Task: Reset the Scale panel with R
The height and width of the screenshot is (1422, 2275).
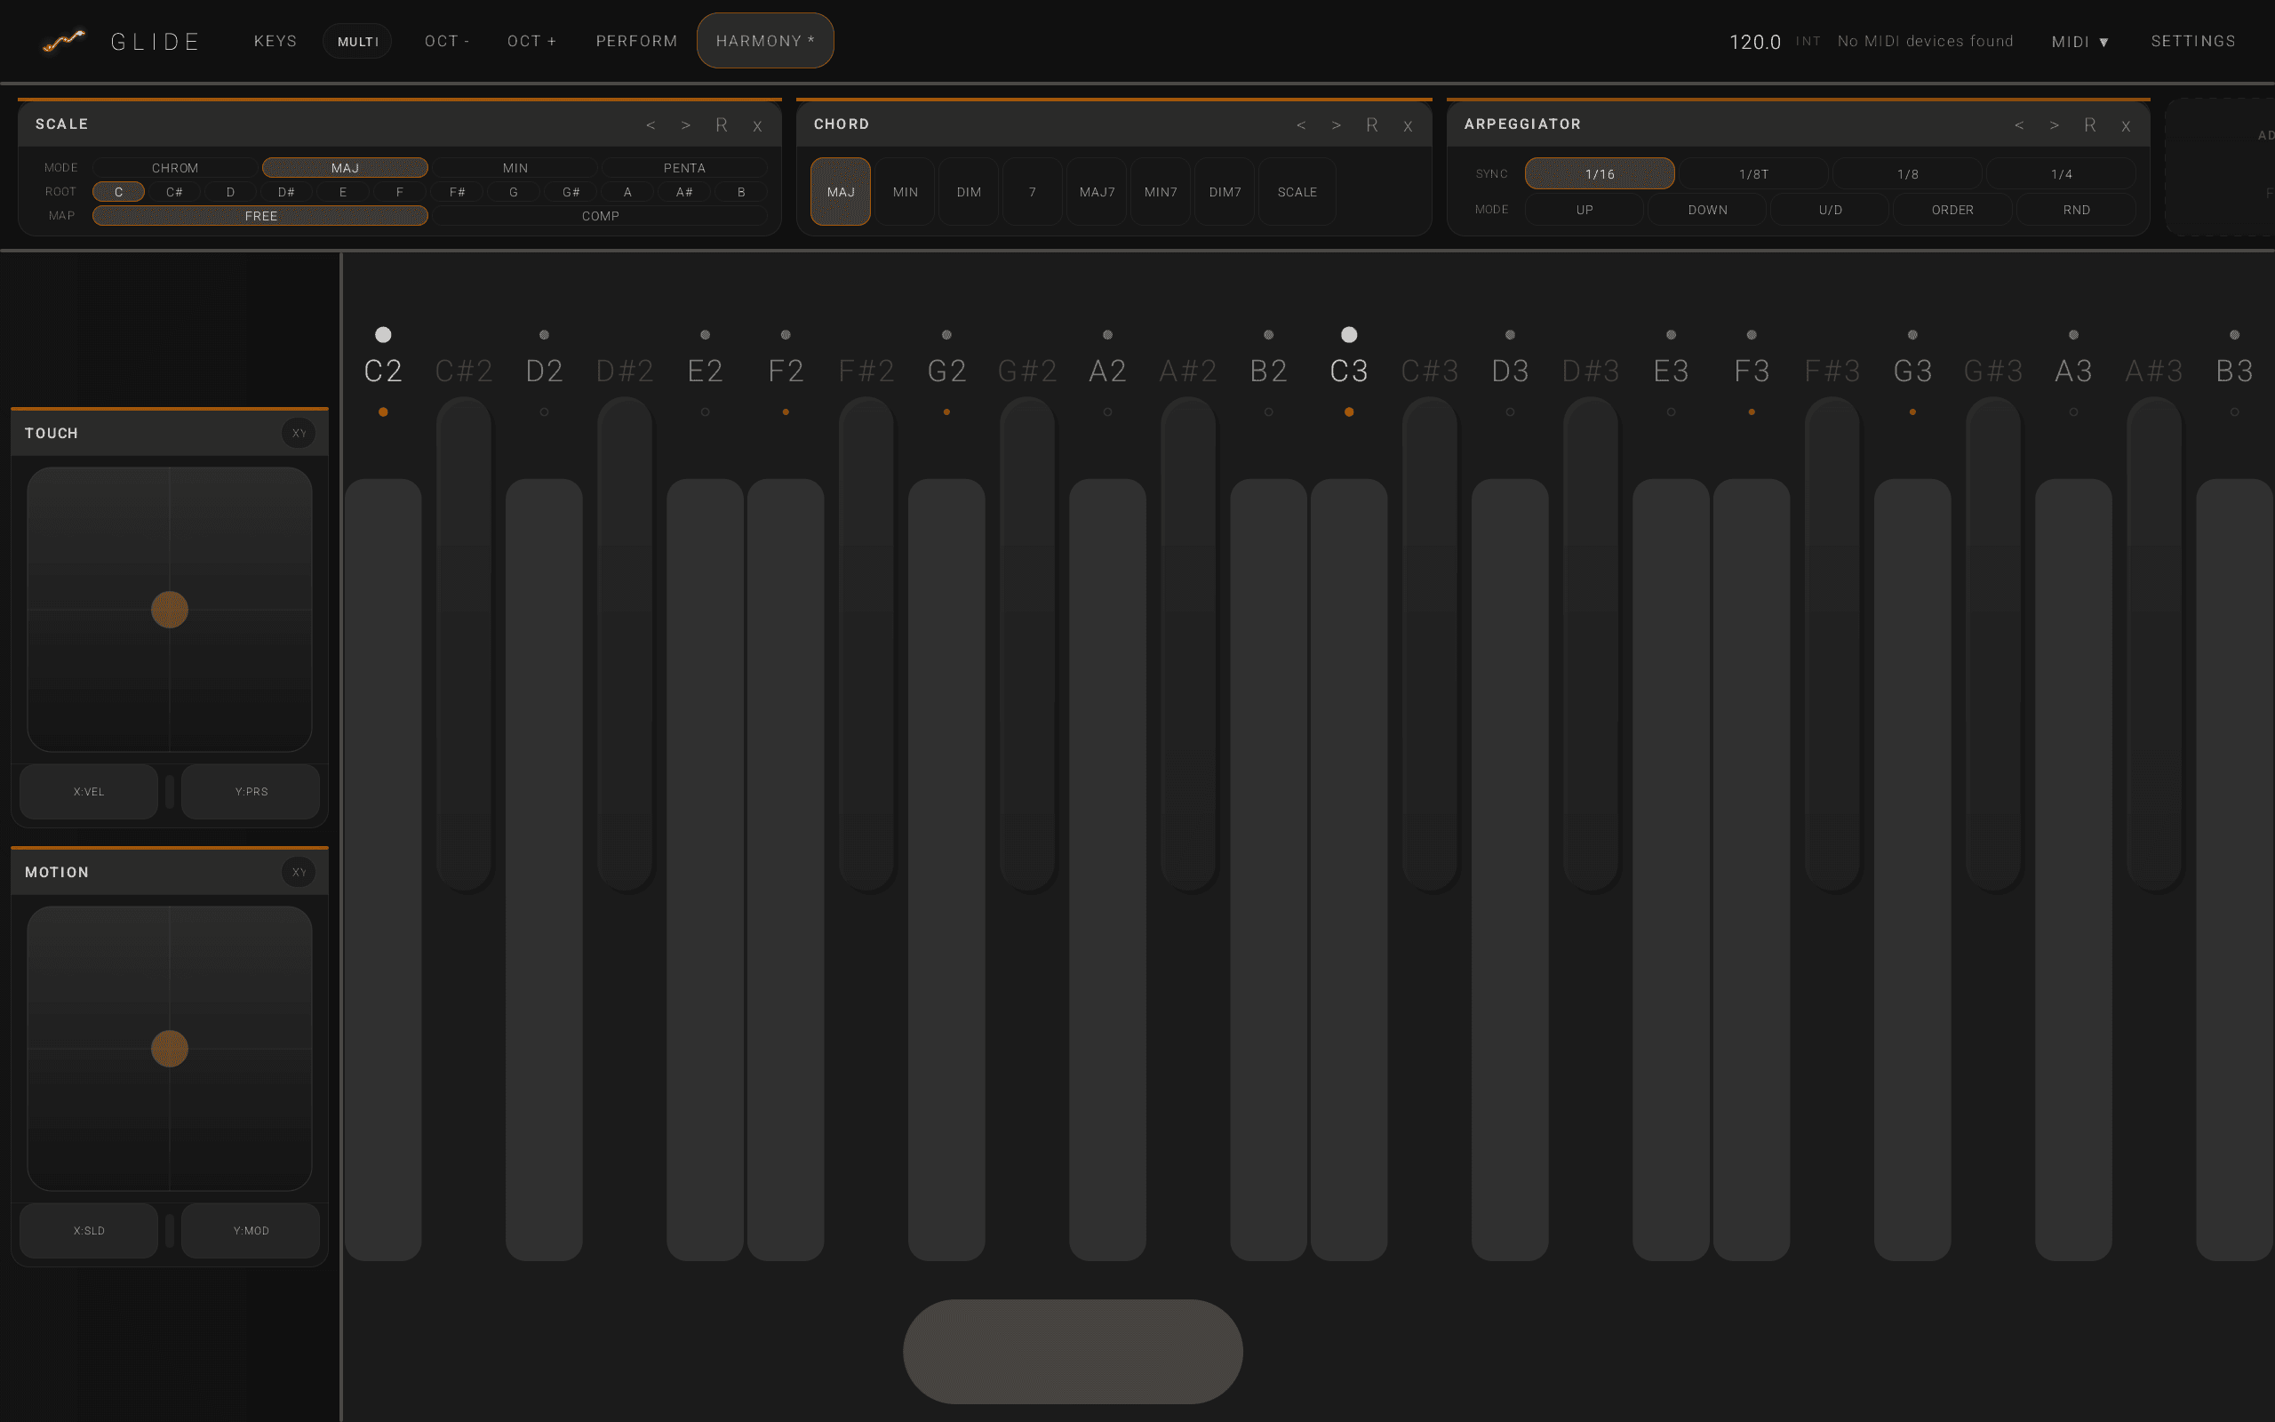Action: (x=721, y=125)
